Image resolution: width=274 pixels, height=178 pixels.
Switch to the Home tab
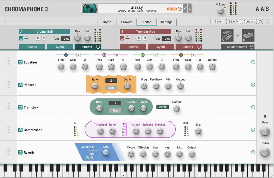[x=107, y=22]
